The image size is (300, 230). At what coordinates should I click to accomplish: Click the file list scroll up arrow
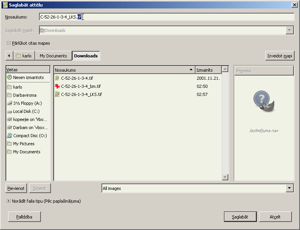coord(225,69)
